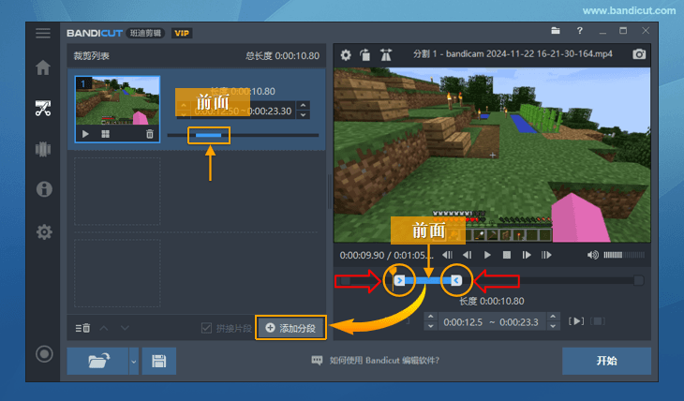
Task: Delete clip 1 with its trash icon
Action: pyautogui.click(x=150, y=134)
